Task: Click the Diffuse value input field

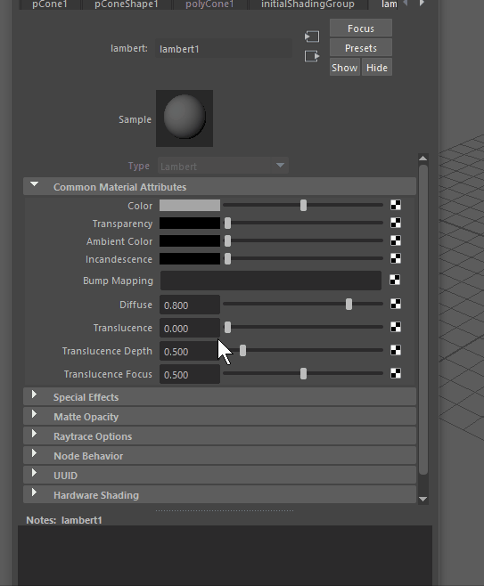Action: 190,305
